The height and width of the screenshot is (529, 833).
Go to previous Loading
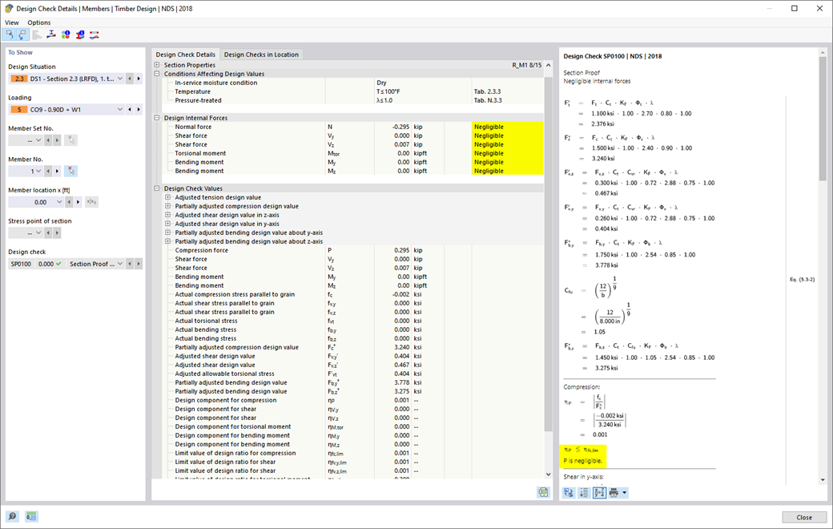click(130, 110)
